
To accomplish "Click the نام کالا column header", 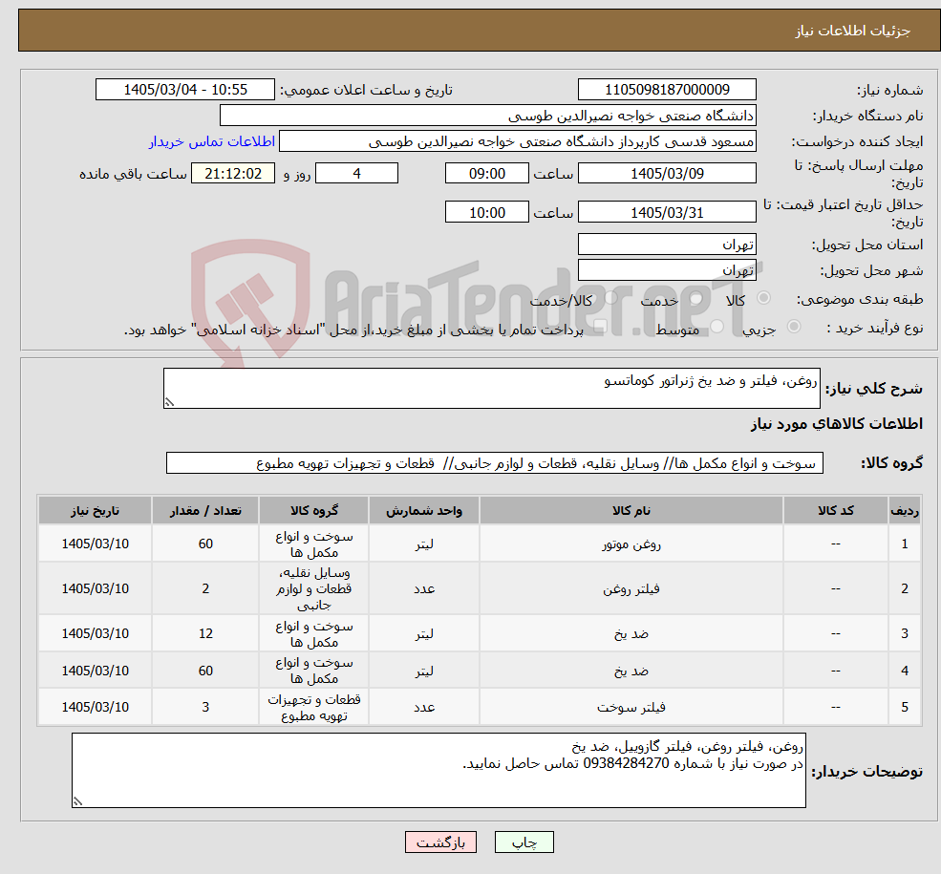I will (x=631, y=510).
